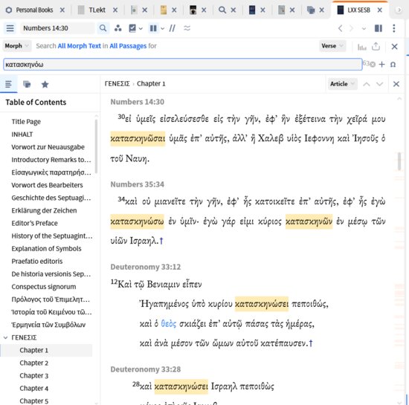Viewport: 409px width, 405px height.
Task: Show the search results graph icon
Action: coord(362,47)
